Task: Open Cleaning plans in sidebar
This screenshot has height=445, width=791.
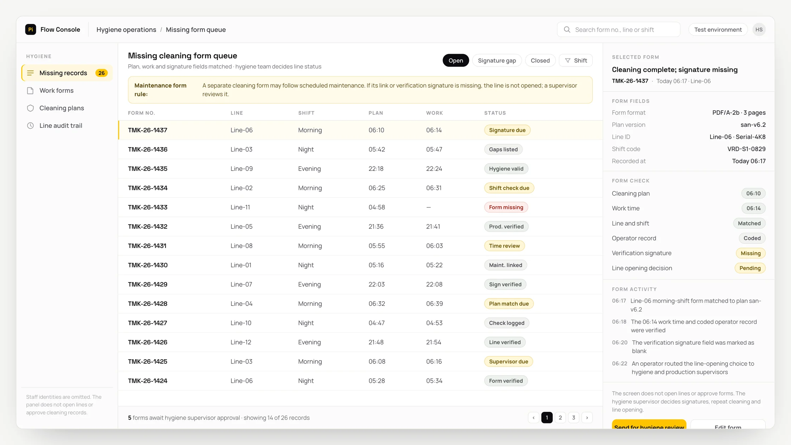Action: [67, 108]
